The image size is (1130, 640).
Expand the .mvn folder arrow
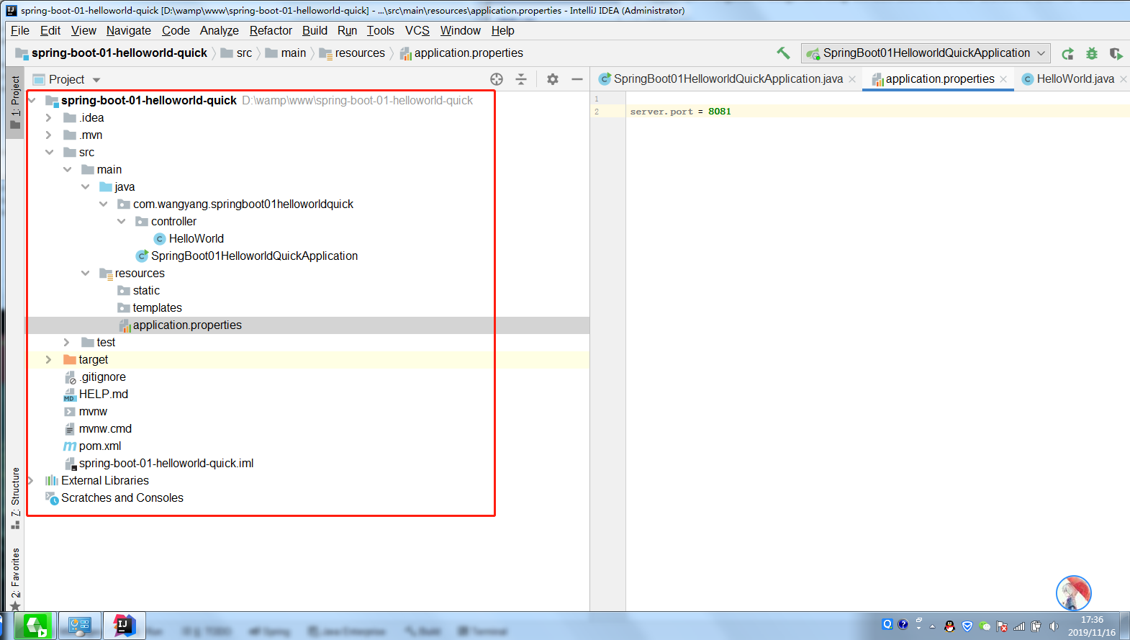click(49, 135)
